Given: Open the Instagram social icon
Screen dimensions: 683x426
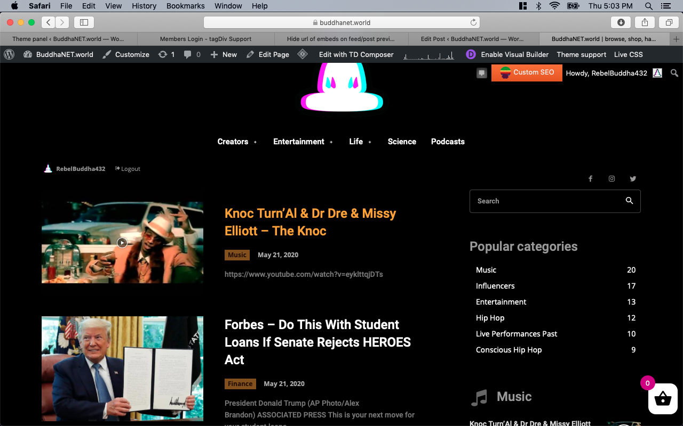Looking at the screenshot, I should pyautogui.click(x=612, y=179).
